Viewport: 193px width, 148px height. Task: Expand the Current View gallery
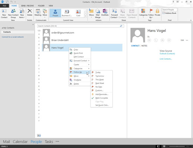point(85,16)
